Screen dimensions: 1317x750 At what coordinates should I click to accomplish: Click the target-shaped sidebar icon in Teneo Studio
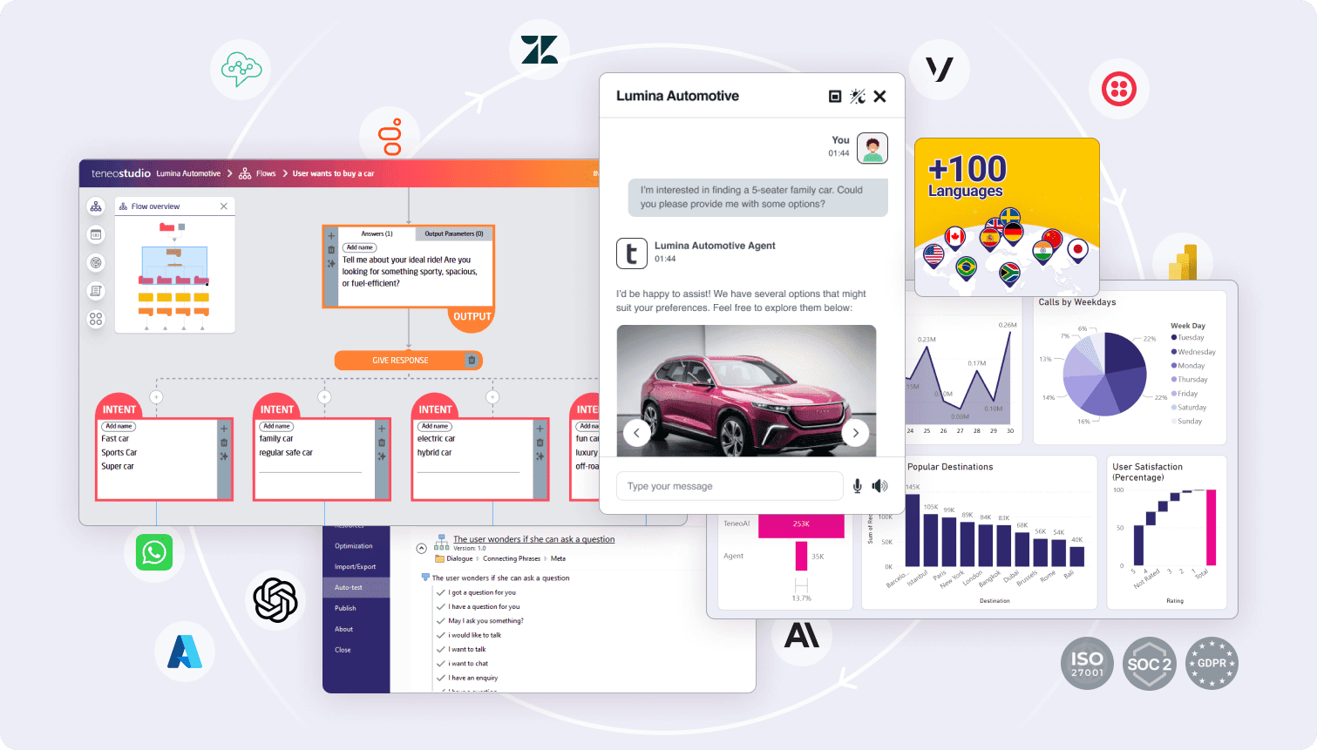pyautogui.click(x=96, y=262)
